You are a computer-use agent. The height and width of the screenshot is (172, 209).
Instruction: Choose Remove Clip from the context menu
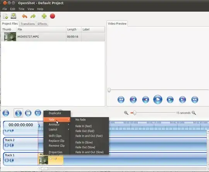[x=57, y=146]
